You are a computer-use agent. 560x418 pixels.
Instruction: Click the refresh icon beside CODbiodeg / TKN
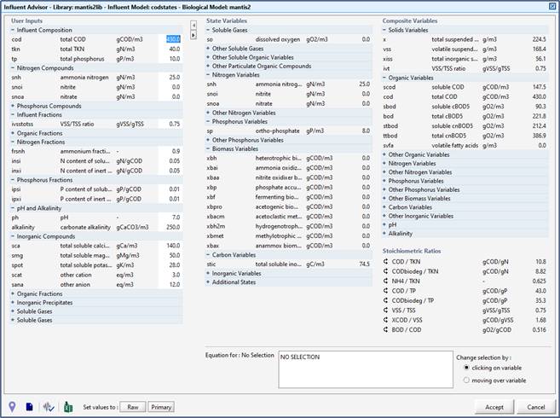[x=386, y=271]
